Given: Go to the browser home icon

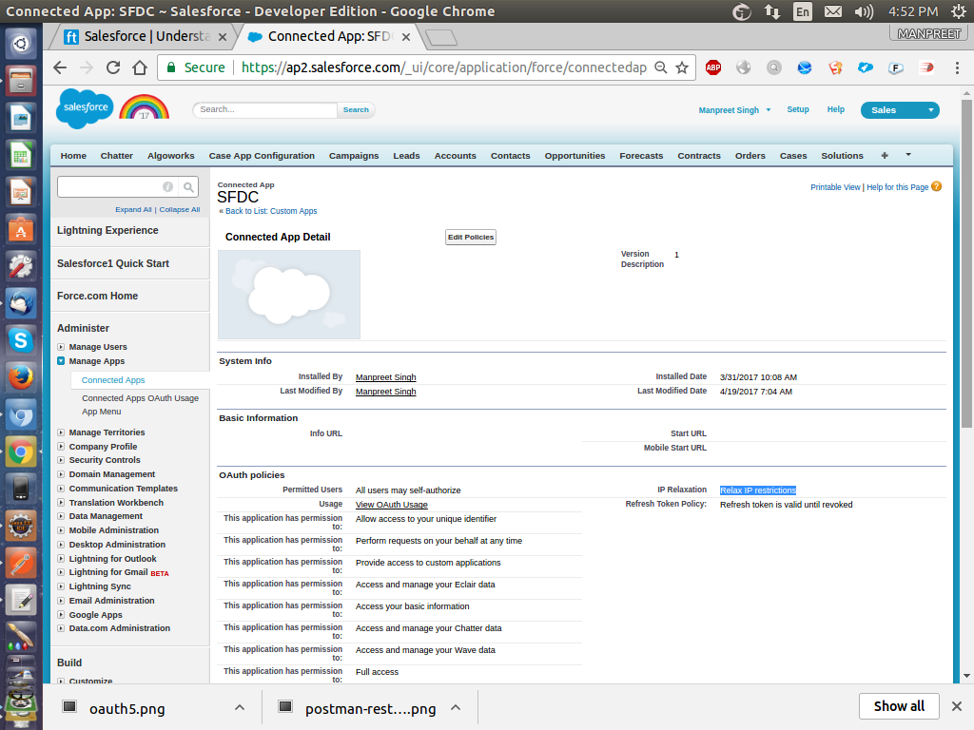Looking at the screenshot, I should [x=140, y=67].
